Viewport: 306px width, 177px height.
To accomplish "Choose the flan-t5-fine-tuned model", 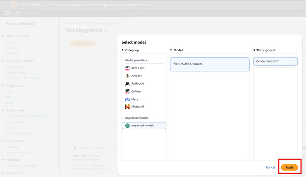I will coord(209,64).
